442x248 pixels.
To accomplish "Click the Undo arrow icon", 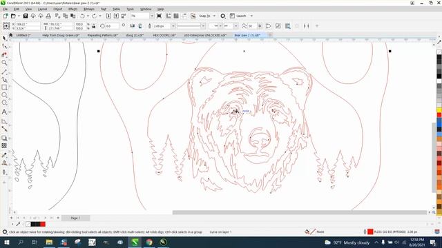I will [83, 16].
